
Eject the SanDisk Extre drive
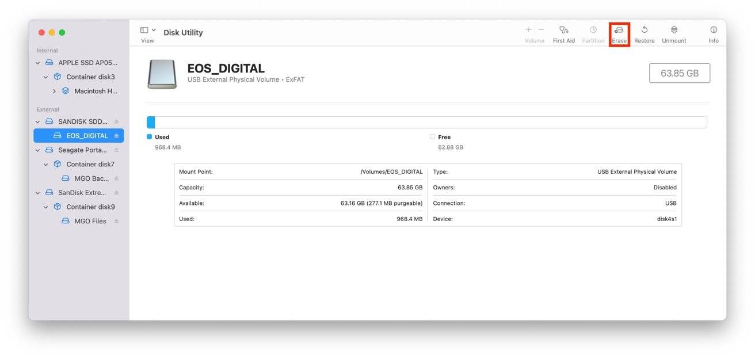pos(117,192)
